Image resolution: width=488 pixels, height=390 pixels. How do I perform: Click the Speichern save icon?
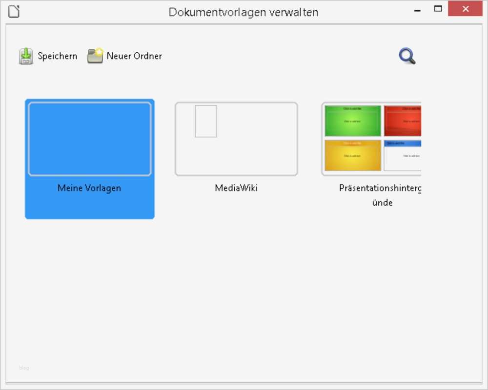click(26, 56)
